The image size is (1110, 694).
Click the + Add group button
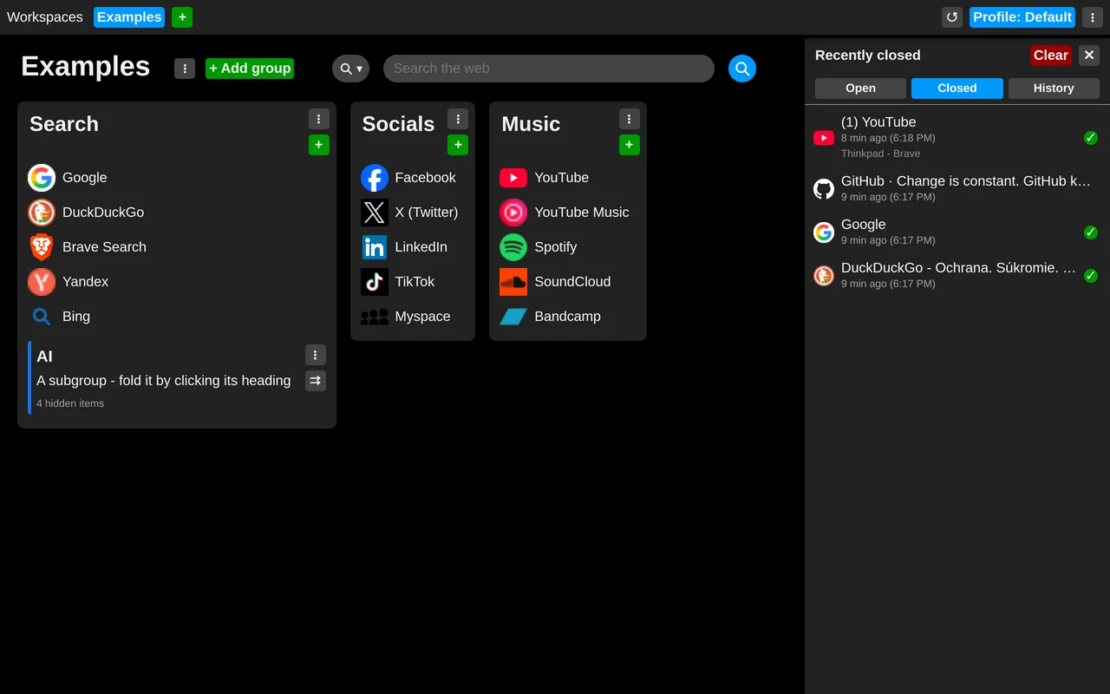point(250,69)
